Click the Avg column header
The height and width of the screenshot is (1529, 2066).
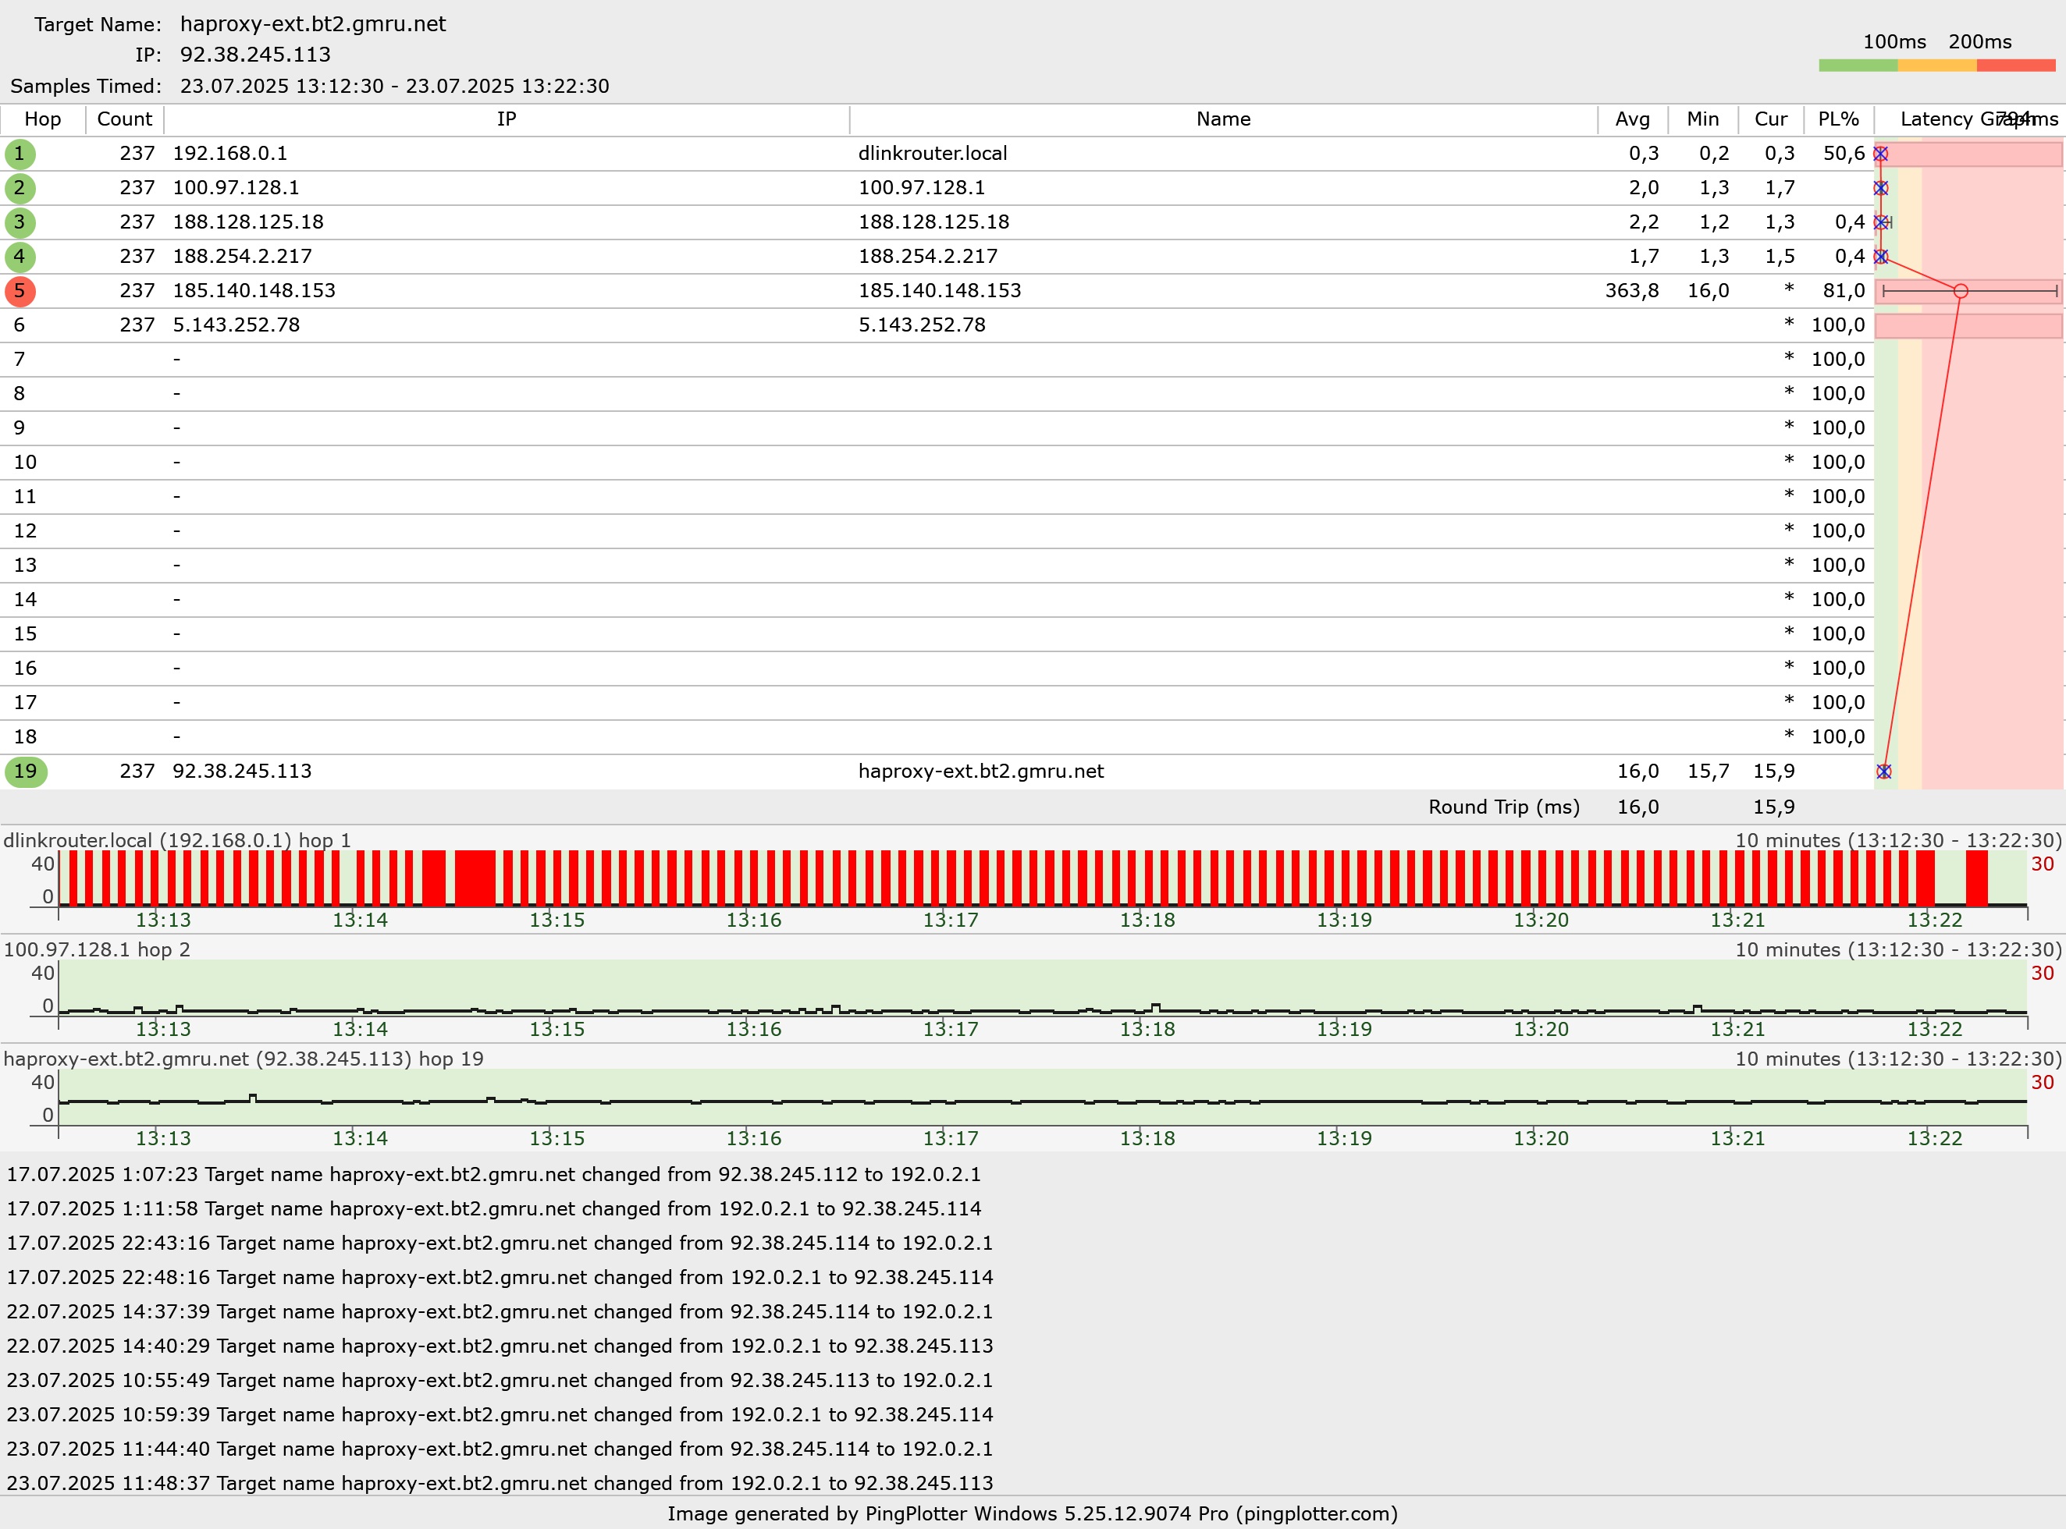point(1632,119)
